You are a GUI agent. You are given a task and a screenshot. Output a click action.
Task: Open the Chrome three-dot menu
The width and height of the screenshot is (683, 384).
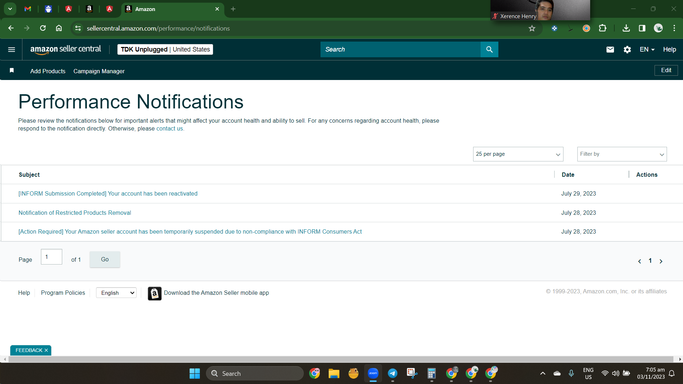(674, 28)
